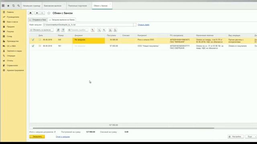Image resolution: width=257 pixels, height=144 pixels.
Task: Click the Показать ошибки button
Action: [x=78, y=30]
